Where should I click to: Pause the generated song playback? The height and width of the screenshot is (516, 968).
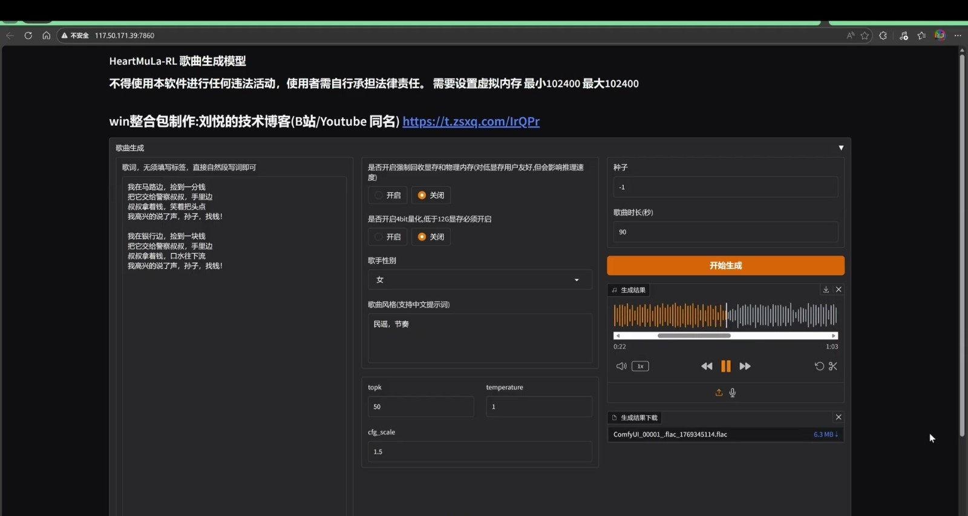coord(725,366)
